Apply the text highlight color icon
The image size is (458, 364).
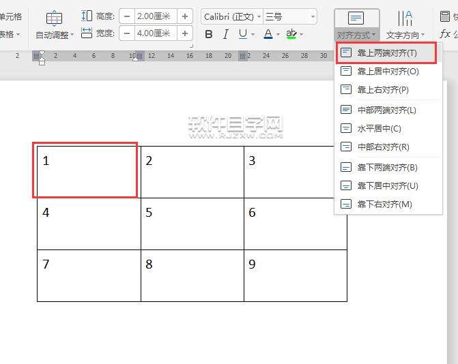click(291, 34)
